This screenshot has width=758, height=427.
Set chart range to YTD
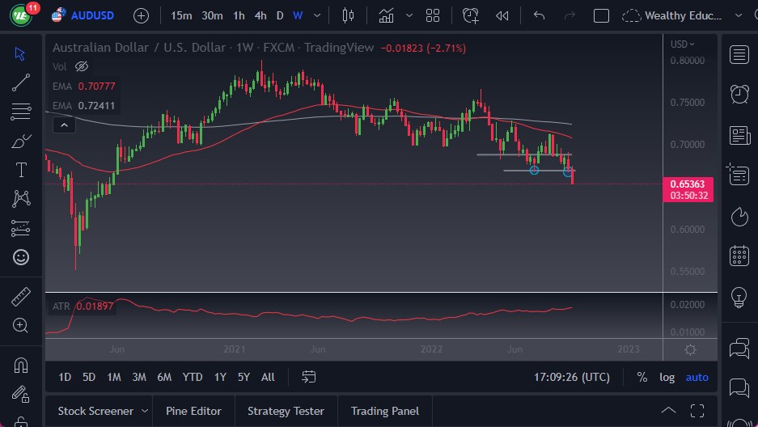193,377
